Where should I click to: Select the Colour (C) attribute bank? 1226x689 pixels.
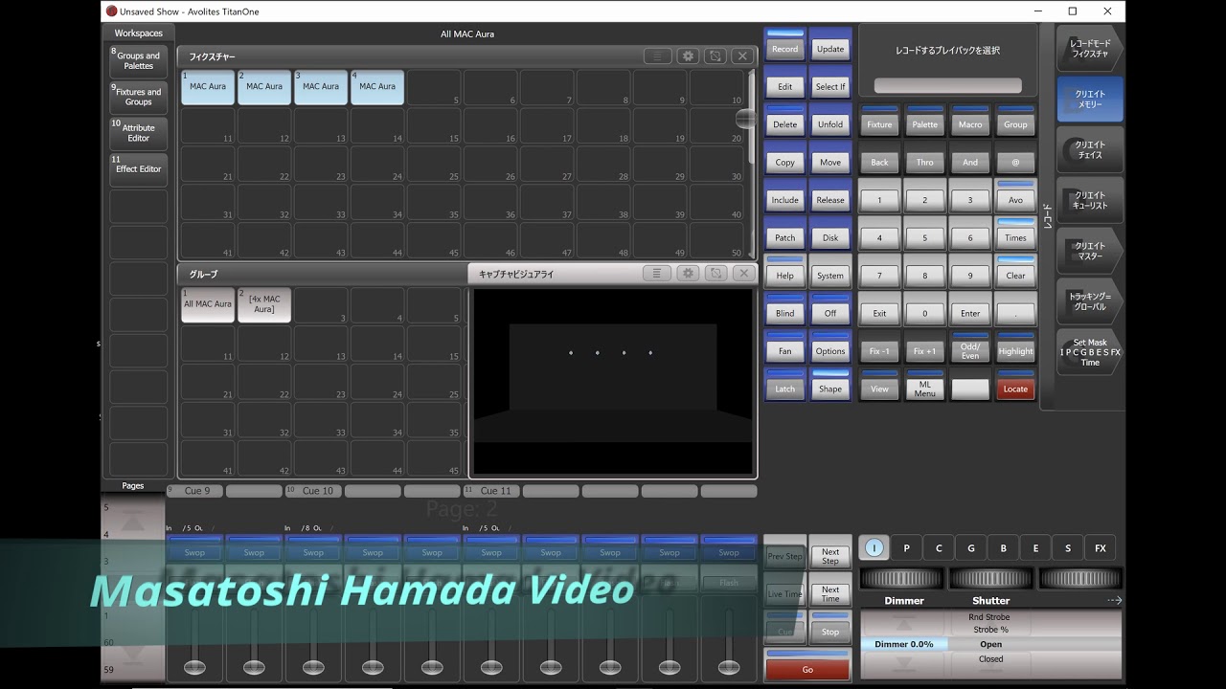939,548
